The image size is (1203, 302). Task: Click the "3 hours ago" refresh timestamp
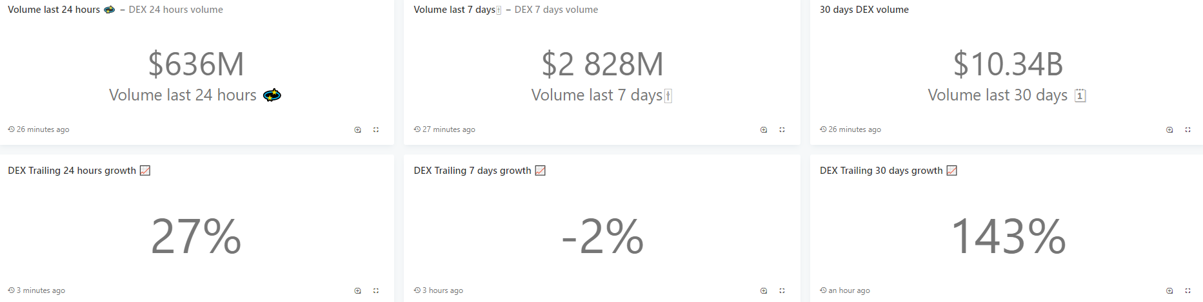[442, 290]
